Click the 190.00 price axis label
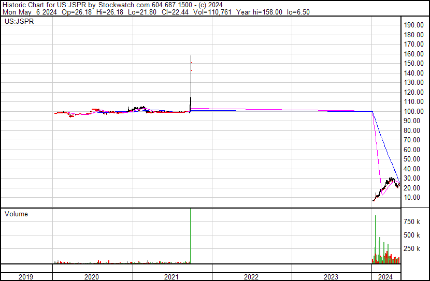 (x=414, y=25)
